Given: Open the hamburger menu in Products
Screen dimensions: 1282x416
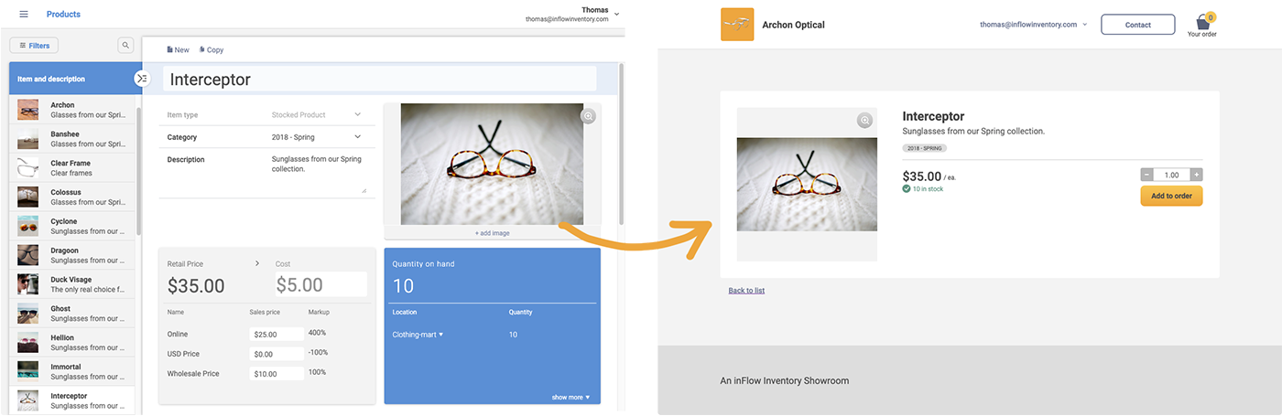Looking at the screenshot, I should (24, 14).
